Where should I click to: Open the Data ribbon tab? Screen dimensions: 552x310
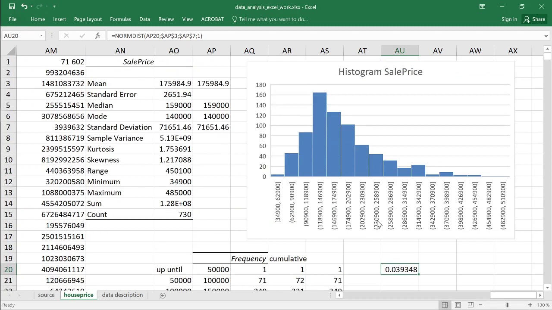(144, 19)
